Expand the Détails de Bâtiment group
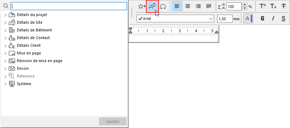The width and height of the screenshot is (290, 128). [5, 30]
